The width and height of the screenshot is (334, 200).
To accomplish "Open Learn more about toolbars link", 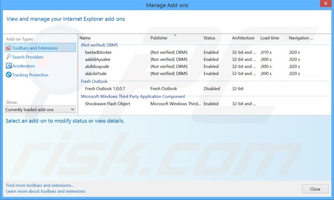I will pyautogui.click(x=46, y=191).
